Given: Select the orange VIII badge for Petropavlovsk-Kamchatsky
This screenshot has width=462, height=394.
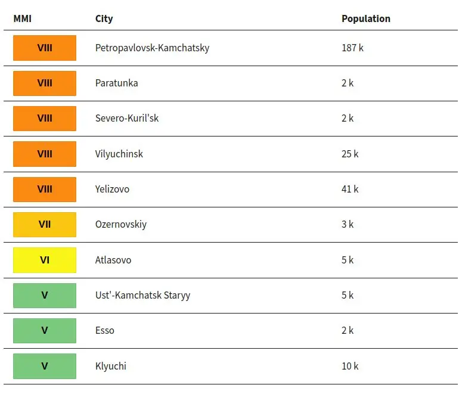Looking at the screenshot, I should pyautogui.click(x=45, y=48).
